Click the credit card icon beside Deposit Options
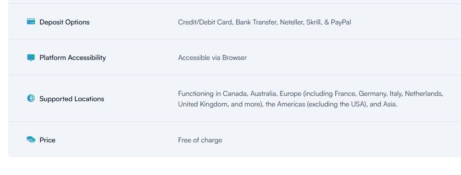The image size is (461, 175). click(31, 22)
